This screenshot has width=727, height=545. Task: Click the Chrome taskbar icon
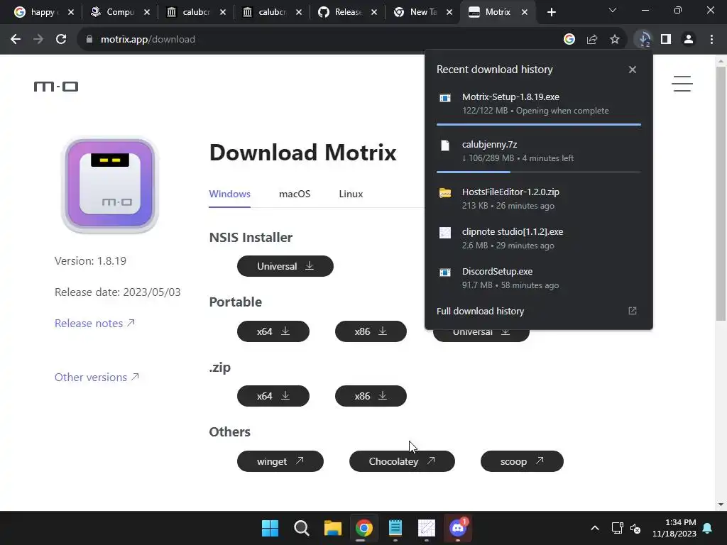point(364,528)
